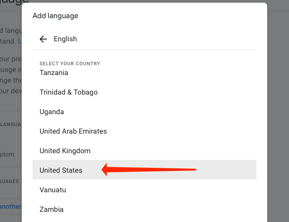Click the blue 'another' link behind dialog
The width and height of the screenshot is (289, 222).
tap(11, 206)
